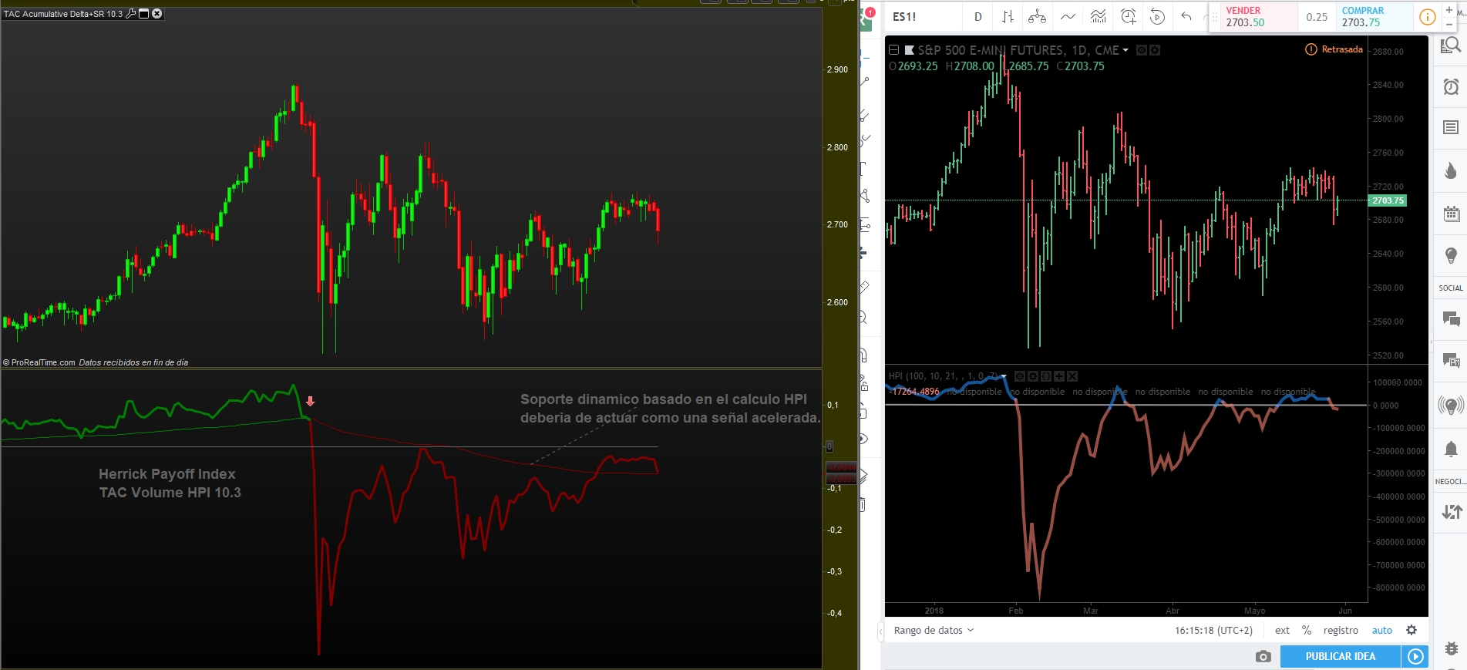Open the SOCIAL section in right sidebar
This screenshot has height=670, width=1467.
[x=1451, y=288]
